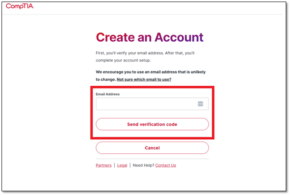Open the Partners link in the footer
290x195 pixels.
(x=104, y=166)
